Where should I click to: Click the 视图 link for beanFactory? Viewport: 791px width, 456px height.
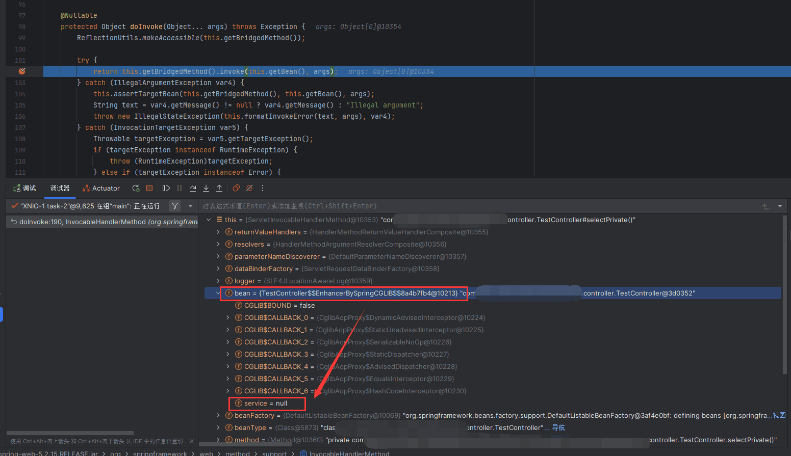tap(779, 415)
